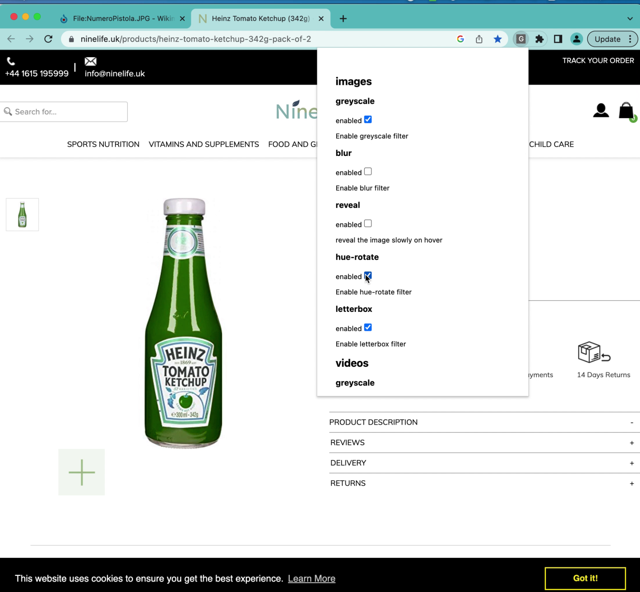Expand the RETURNS section
The height and width of the screenshot is (592, 640).
tap(484, 483)
